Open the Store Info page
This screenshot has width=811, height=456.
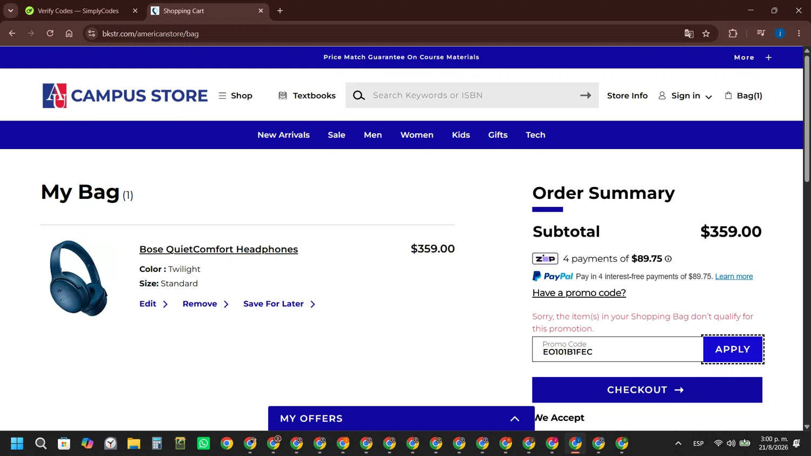click(x=627, y=96)
